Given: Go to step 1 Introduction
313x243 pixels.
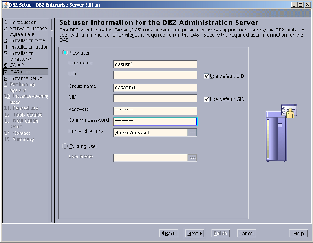Looking at the screenshot, I should [20, 22].
